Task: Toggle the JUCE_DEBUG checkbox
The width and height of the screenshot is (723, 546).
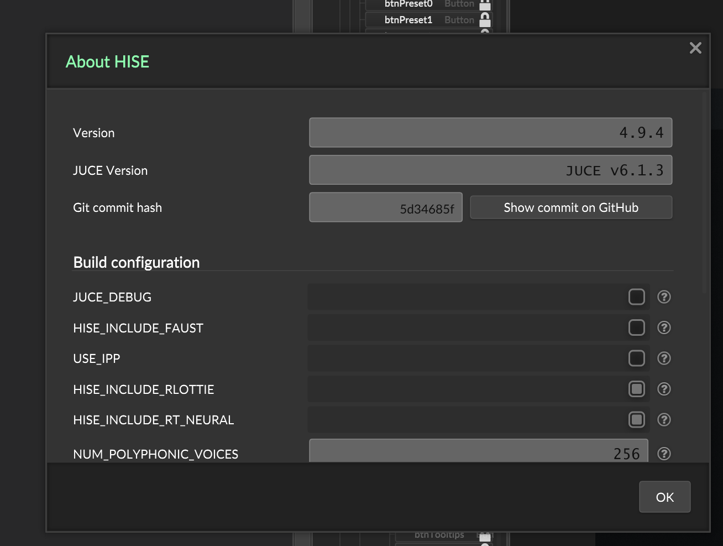Action: [x=636, y=297]
